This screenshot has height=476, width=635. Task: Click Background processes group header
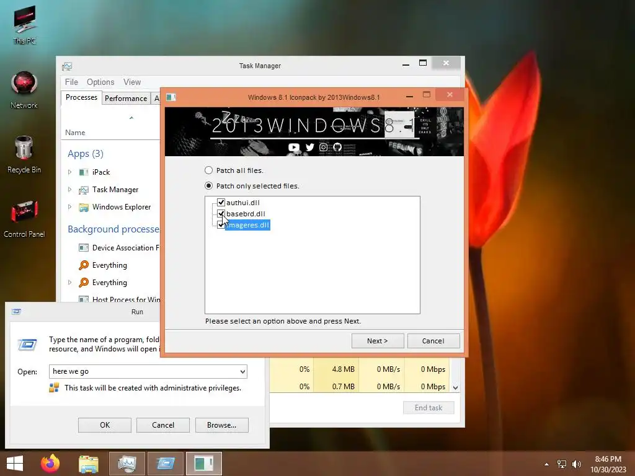[113, 229]
